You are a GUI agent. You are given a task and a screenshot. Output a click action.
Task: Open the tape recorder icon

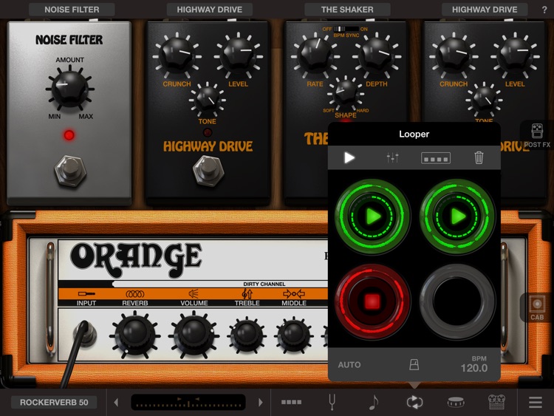tap(496, 402)
